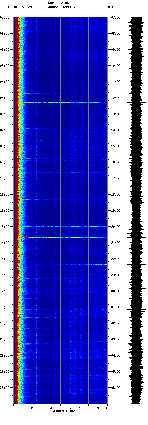Click the broadband event line just after 05:00 PDT

[x=64, y=102]
